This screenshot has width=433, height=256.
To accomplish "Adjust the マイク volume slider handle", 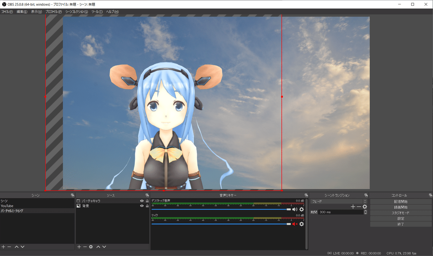I will point(289,224).
